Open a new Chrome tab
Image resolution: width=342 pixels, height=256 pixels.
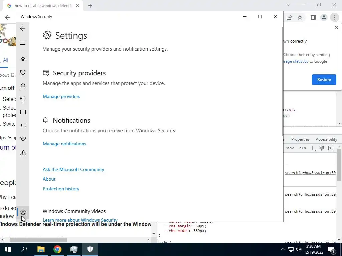click(x=90, y=6)
